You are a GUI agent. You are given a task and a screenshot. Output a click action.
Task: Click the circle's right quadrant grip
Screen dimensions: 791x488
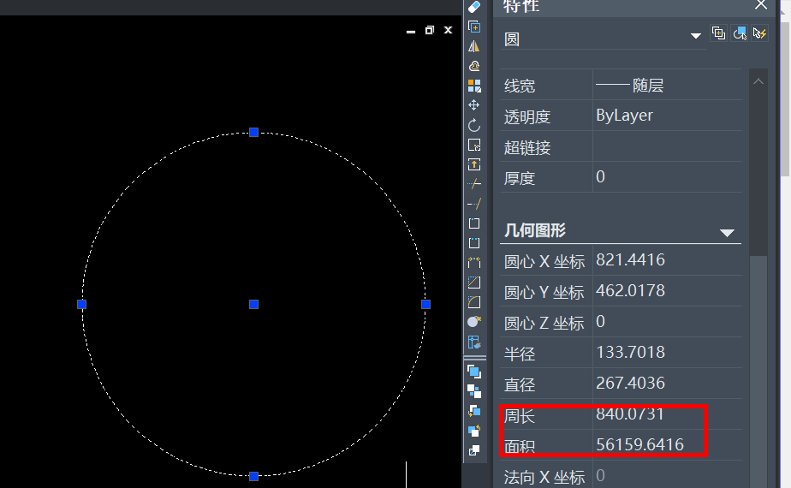pyautogui.click(x=425, y=304)
